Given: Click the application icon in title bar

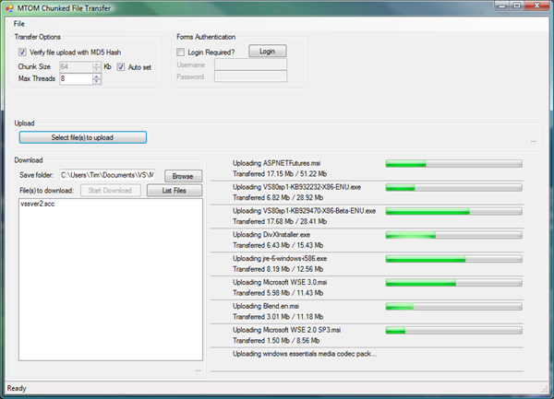Looking at the screenshot, I should tap(9, 8).
